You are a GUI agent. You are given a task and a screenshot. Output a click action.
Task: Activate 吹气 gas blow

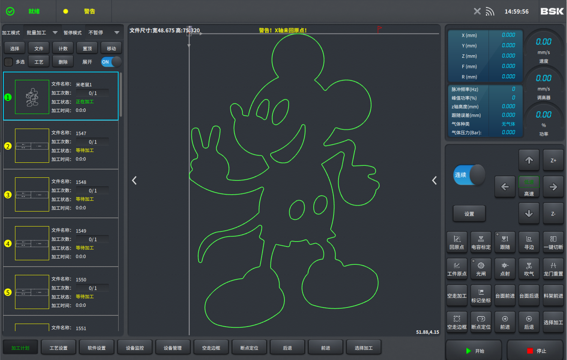529,268
